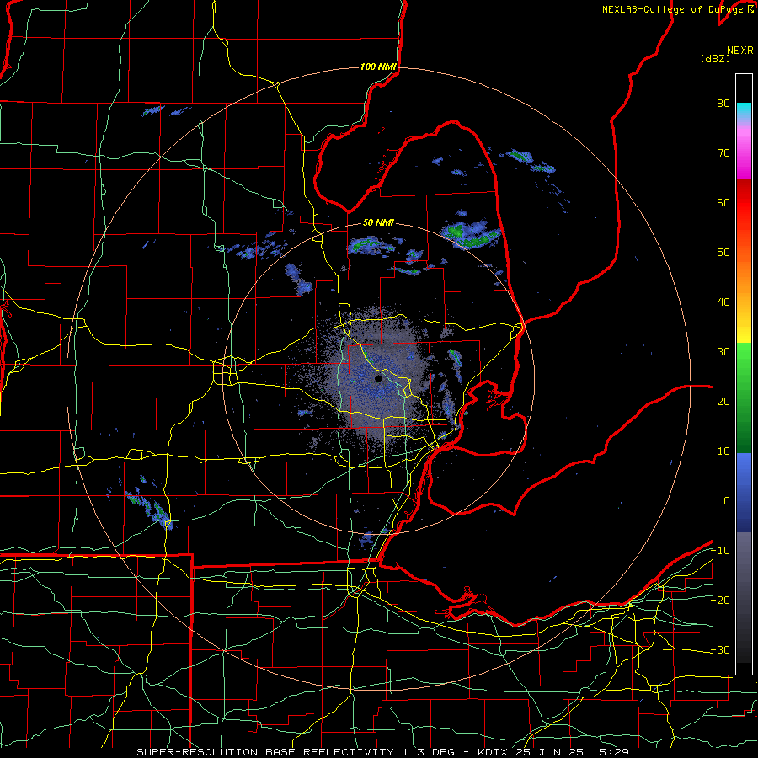Click the 70 value on the dBZ scale
The width and height of the screenshot is (758, 758).
[x=723, y=152]
